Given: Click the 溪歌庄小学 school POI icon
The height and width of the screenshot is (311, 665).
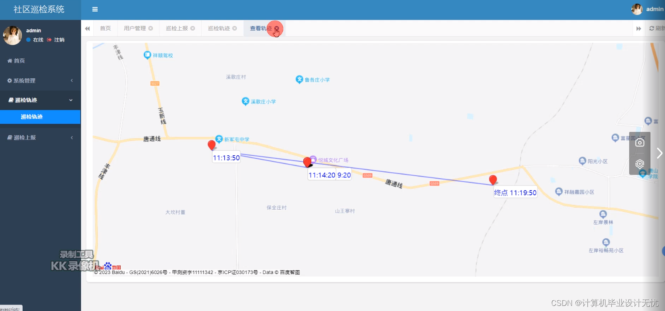Looking at the screenshot, I should (245, 101).
